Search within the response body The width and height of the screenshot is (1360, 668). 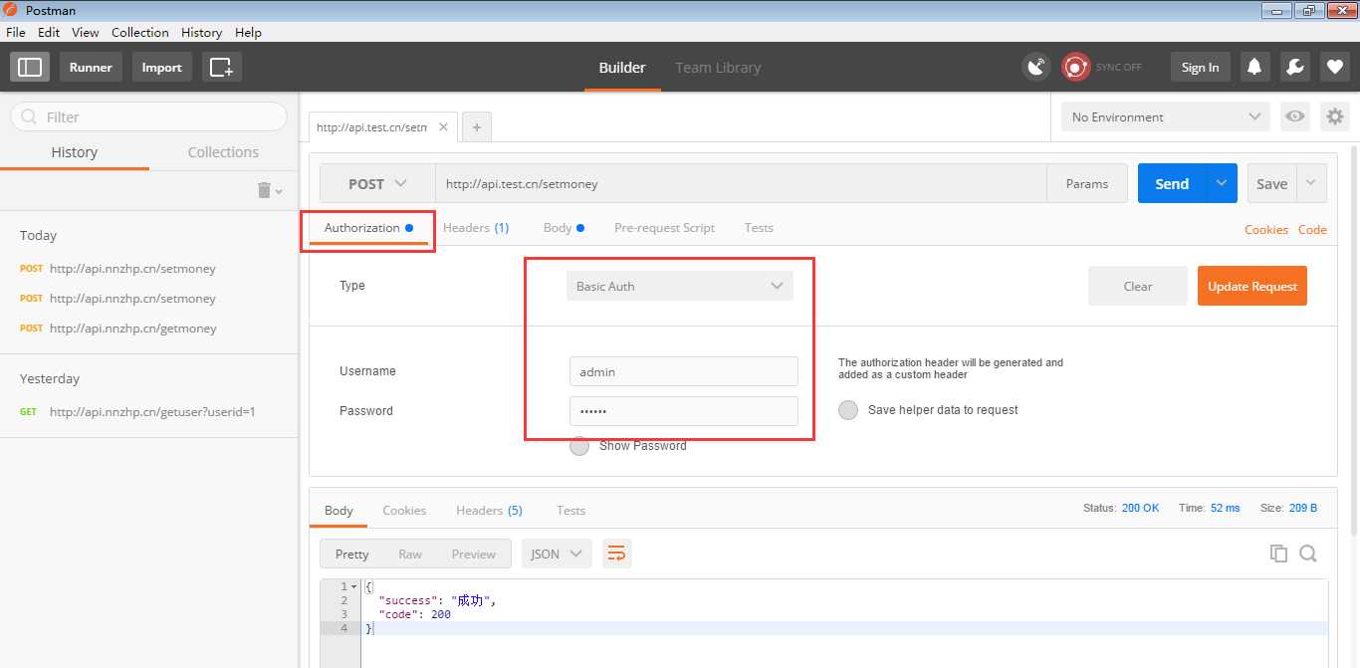tap(1308, 554)
